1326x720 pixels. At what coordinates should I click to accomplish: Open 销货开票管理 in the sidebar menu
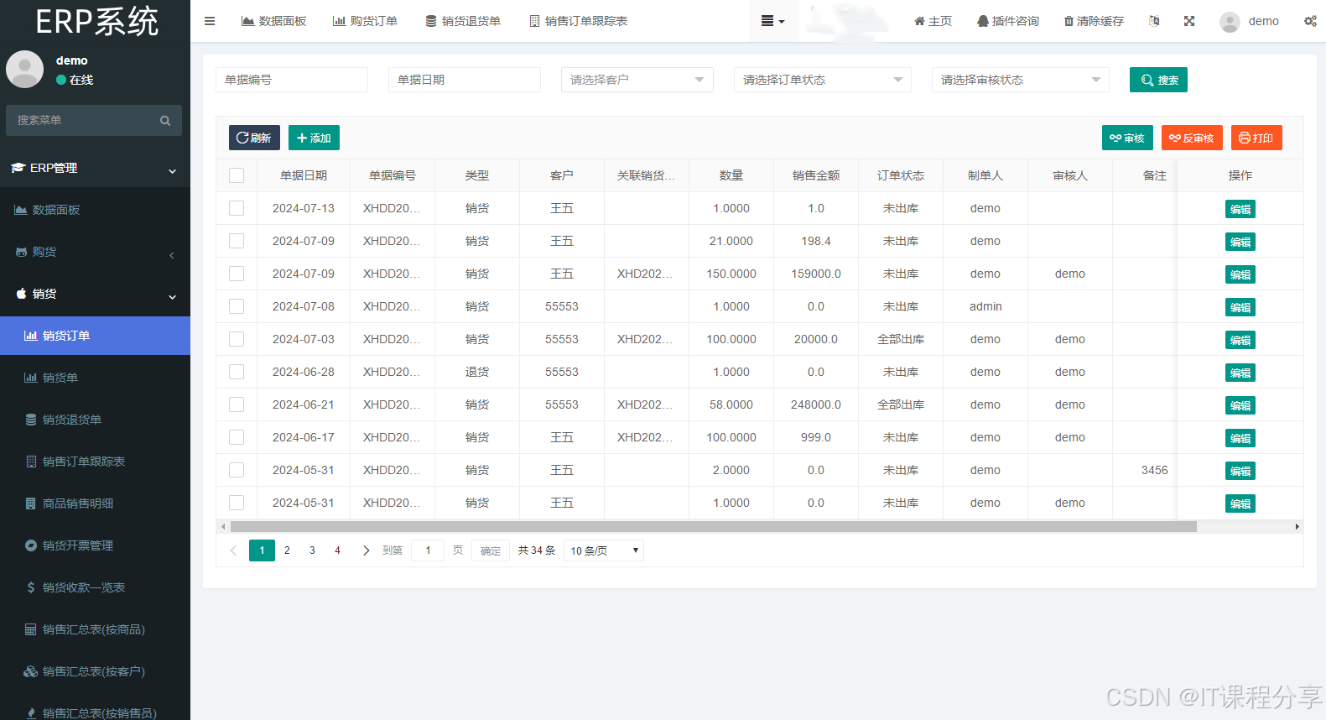point(77,545)
